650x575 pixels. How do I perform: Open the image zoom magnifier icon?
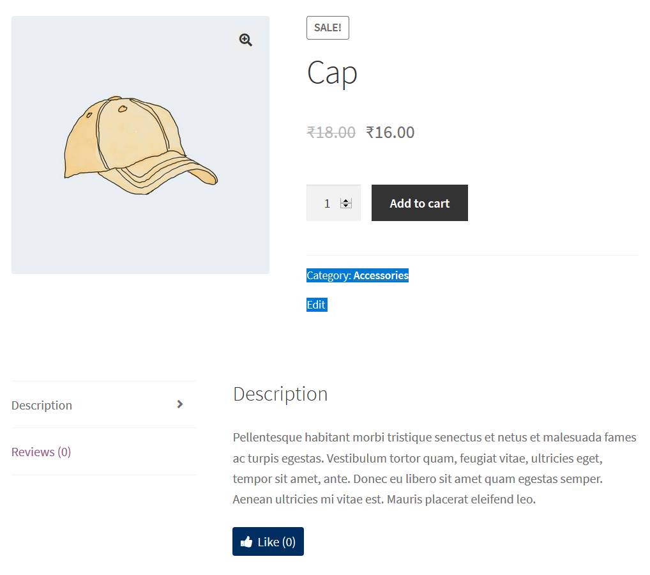pos(245,40)
